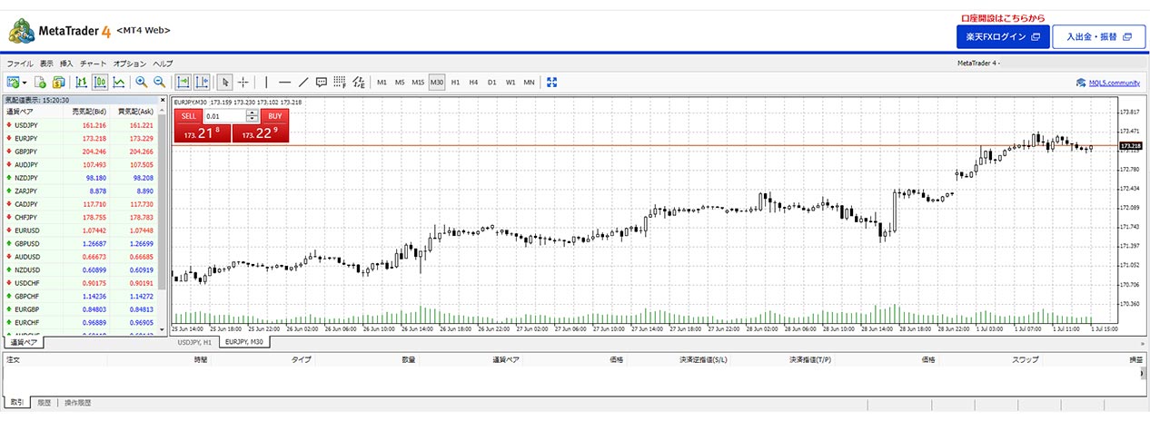
Task: Switch to line chart display icon
Action: click(119, 83)
